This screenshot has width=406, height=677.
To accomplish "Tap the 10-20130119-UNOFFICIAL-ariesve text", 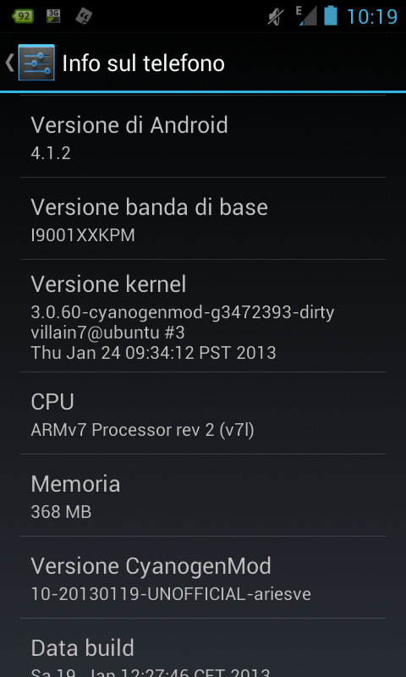I will (171, 594).
